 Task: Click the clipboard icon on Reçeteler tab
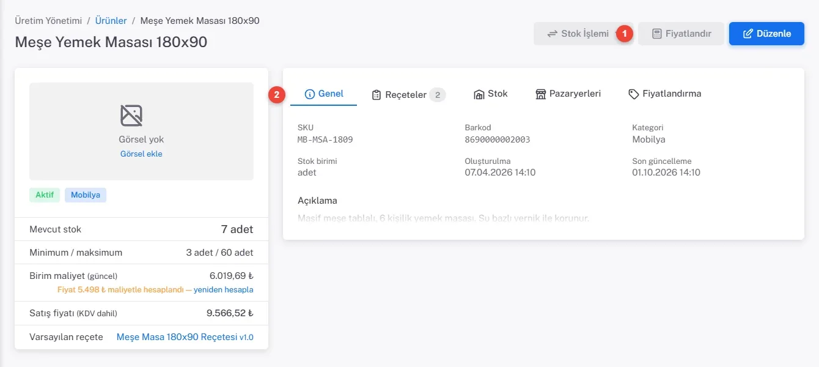pyautogui.click(x=376, y=95)
